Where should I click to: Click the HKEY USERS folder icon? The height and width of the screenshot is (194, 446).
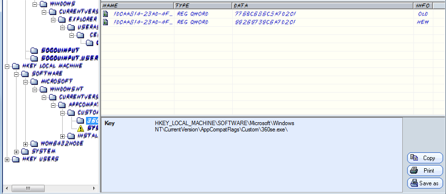pyautogui.click(x=16, y=160)
